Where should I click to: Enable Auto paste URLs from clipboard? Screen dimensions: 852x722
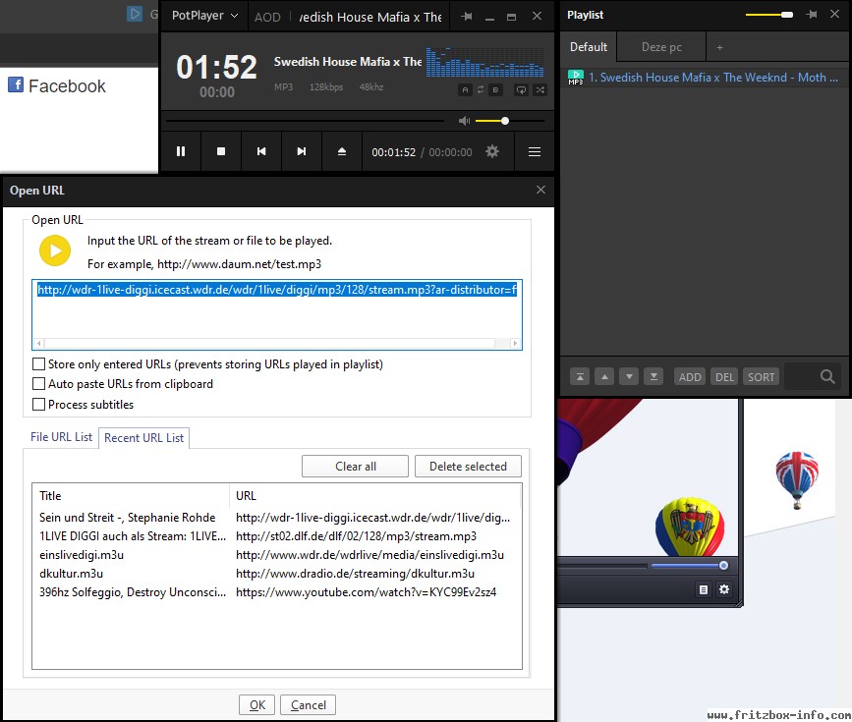click(x=38, y=384)
